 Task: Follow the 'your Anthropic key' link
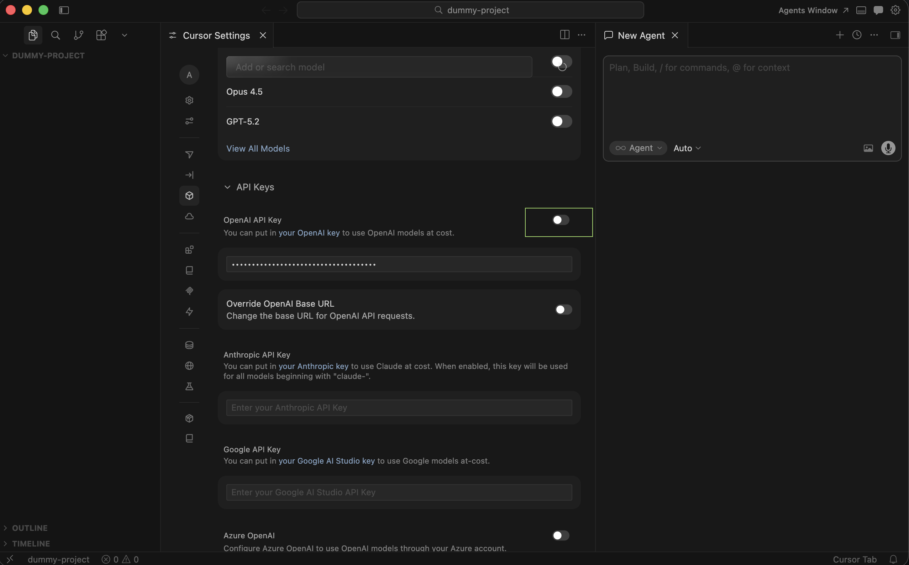[x=313, y=366]
